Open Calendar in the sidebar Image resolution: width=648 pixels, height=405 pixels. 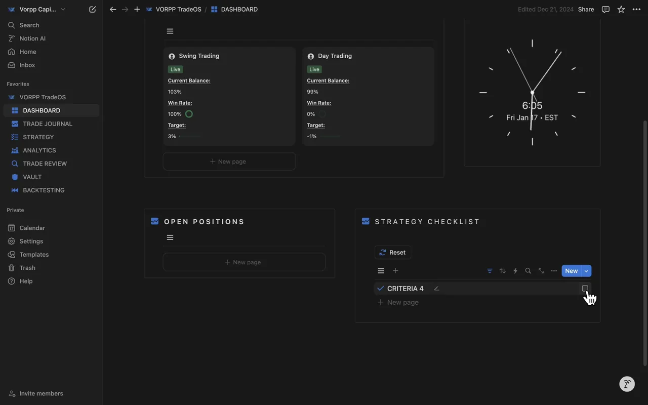click(51, 228)
